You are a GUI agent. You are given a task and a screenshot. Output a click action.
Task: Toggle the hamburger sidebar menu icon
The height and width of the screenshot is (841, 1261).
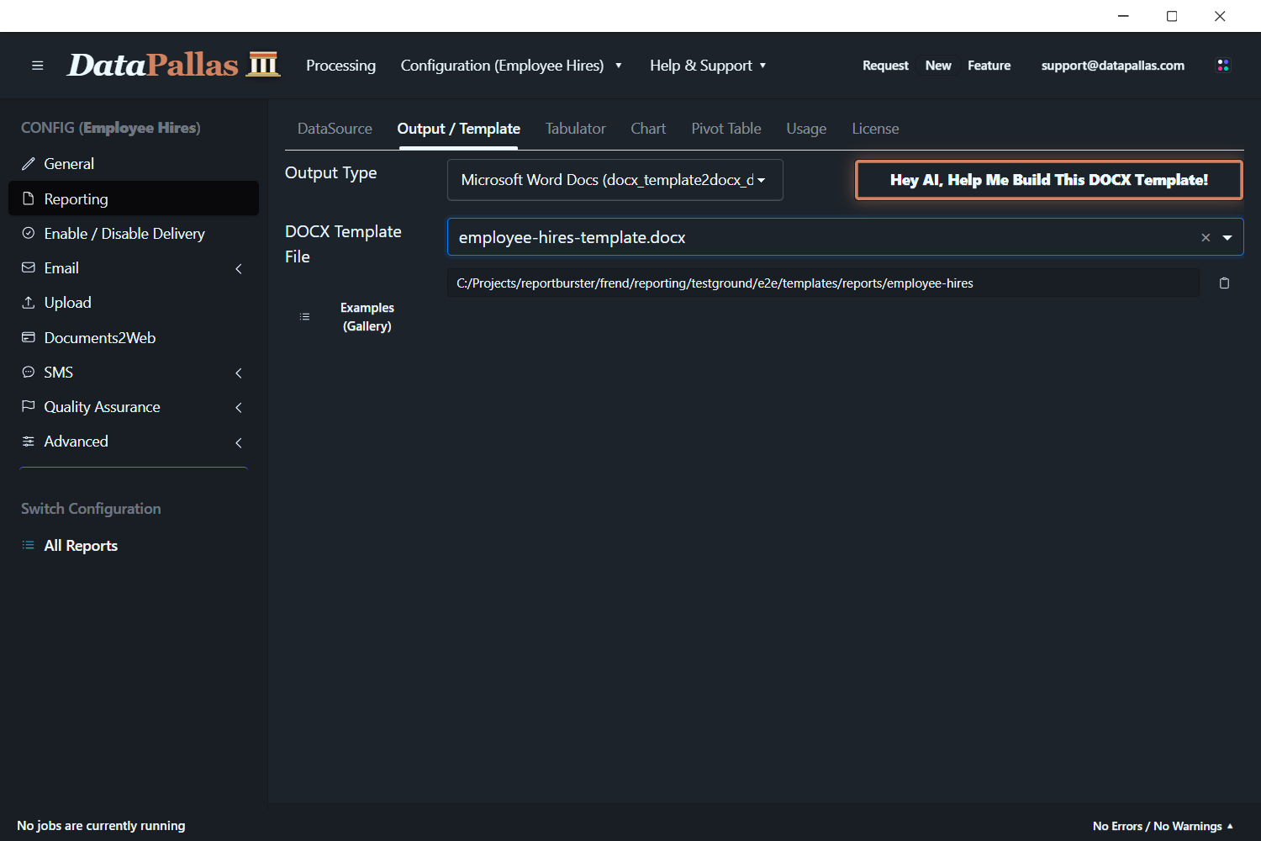37,66
